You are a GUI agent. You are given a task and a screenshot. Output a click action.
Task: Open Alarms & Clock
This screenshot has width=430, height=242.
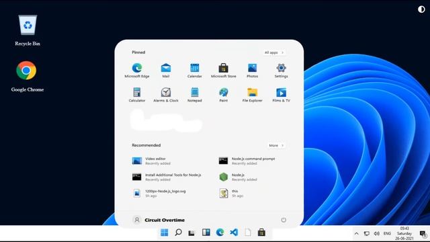166,95
